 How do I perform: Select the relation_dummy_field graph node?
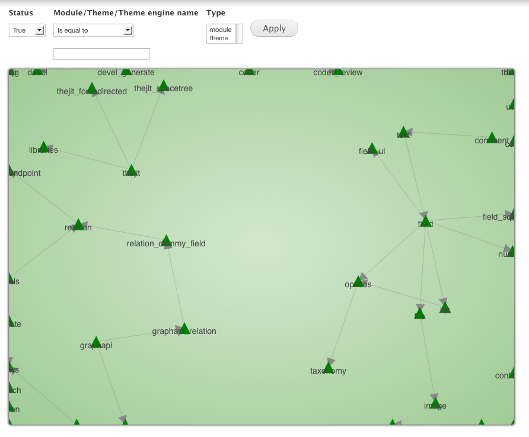coord(167,240)
